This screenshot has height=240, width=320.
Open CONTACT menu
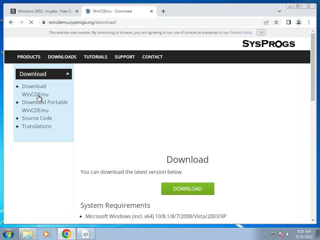pyautogui.click(x=152, y=57)
